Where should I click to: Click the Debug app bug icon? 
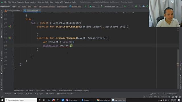coord(136,6)
